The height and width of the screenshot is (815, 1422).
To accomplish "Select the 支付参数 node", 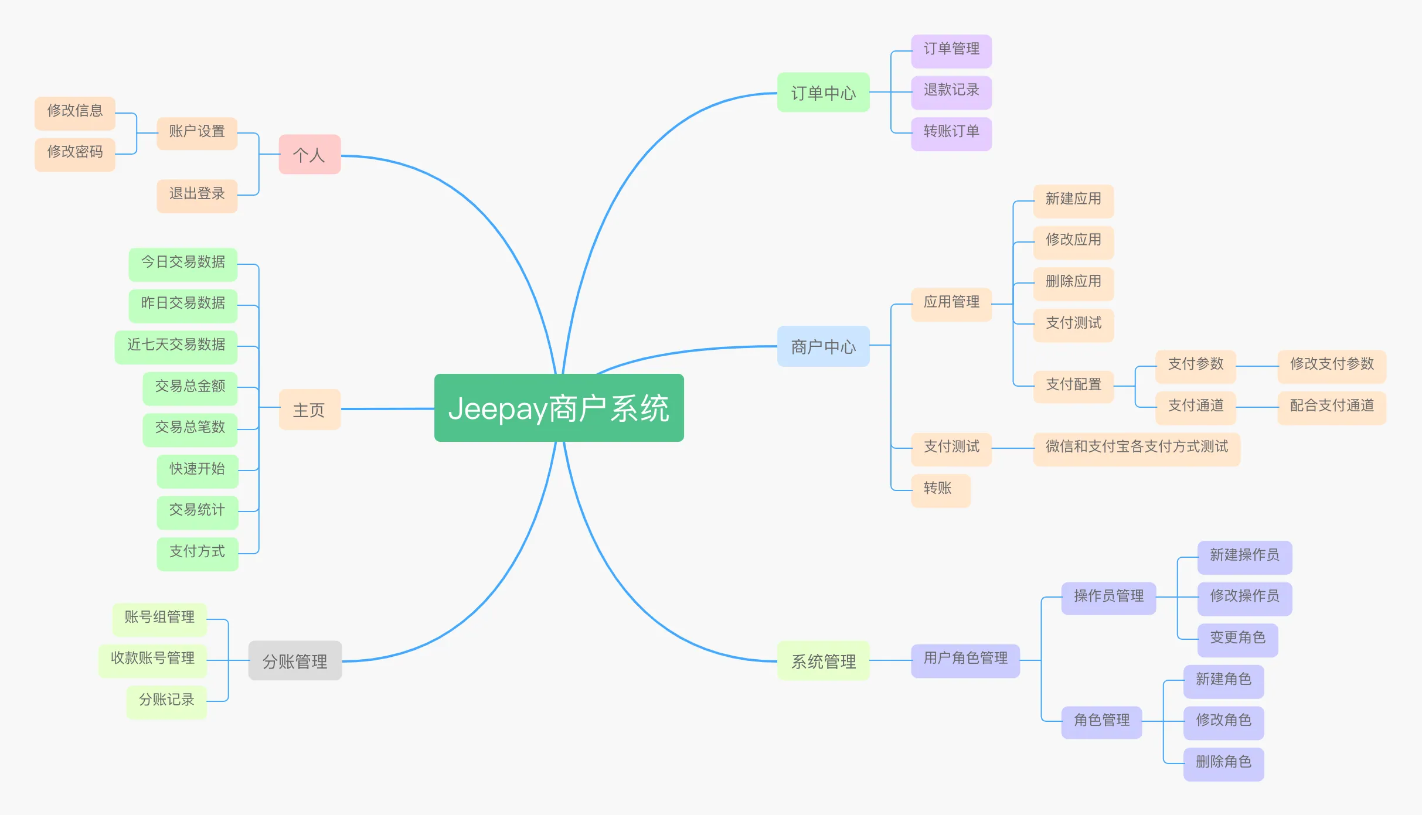I will [1195, 366].
